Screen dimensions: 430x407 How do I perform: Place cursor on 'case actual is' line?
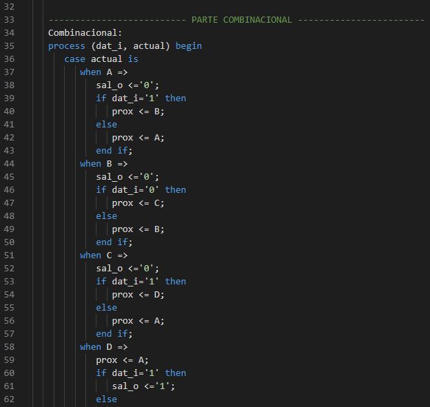(101, 59)
